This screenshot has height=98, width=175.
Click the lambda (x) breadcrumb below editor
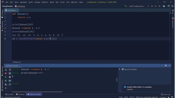16,62
